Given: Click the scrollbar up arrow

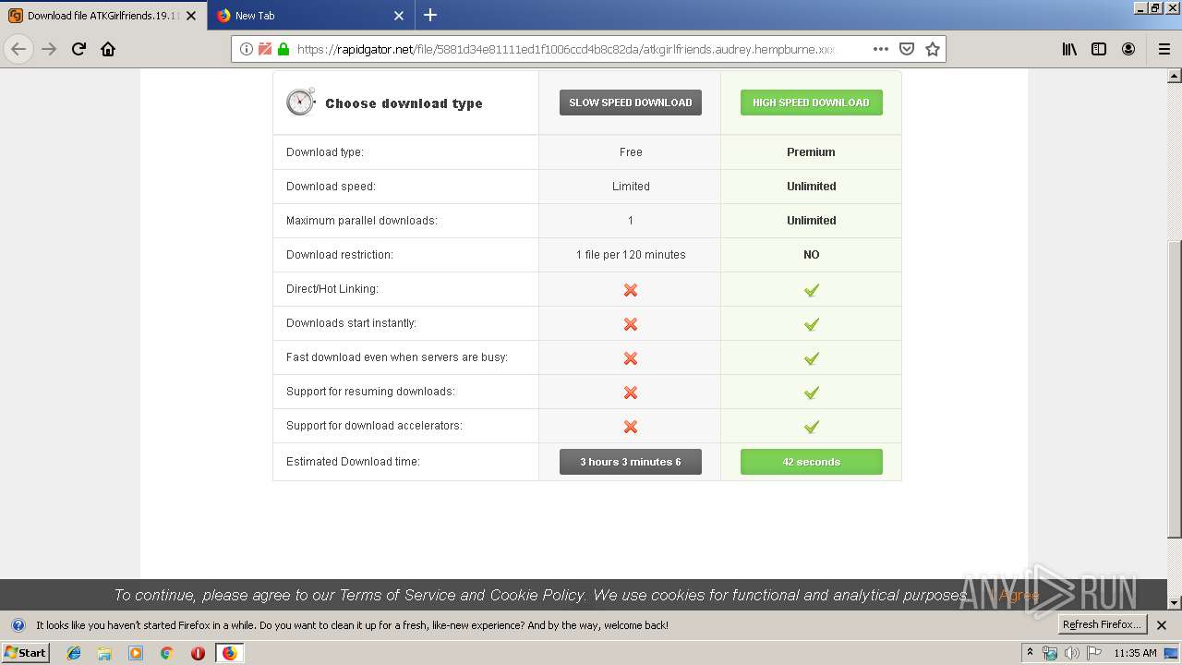Looking at the screenshot, I should 1175,76.
